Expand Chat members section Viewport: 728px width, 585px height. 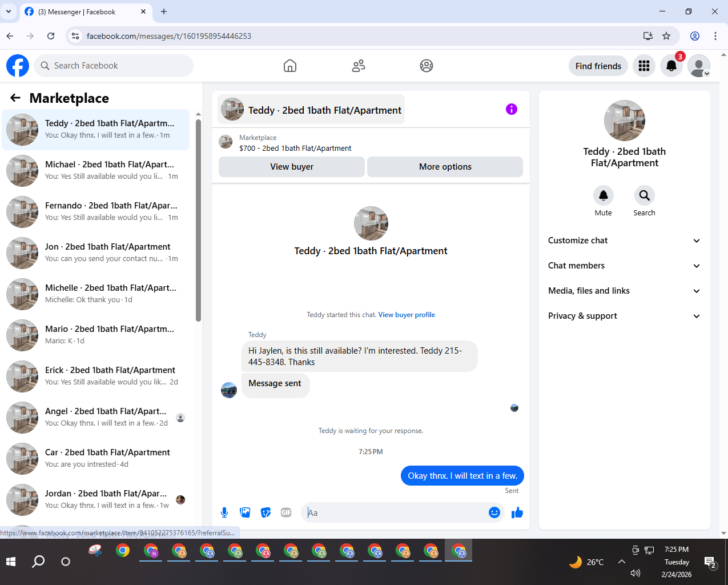click(x=625, y=266)
